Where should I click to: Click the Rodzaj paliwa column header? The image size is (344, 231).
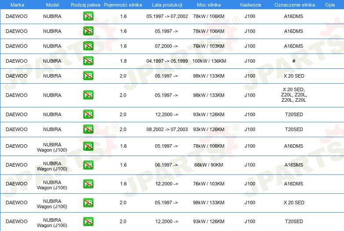tap(85, 4)
